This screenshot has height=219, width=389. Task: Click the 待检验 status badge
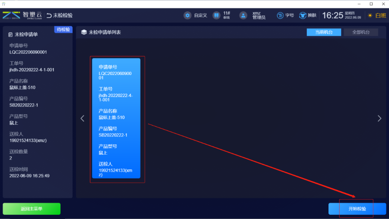click(63, 29)
